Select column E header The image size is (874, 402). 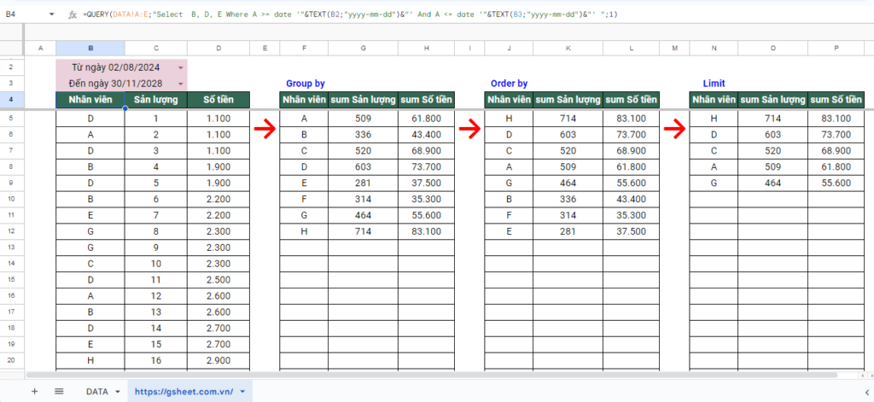(x=265, y=49)
